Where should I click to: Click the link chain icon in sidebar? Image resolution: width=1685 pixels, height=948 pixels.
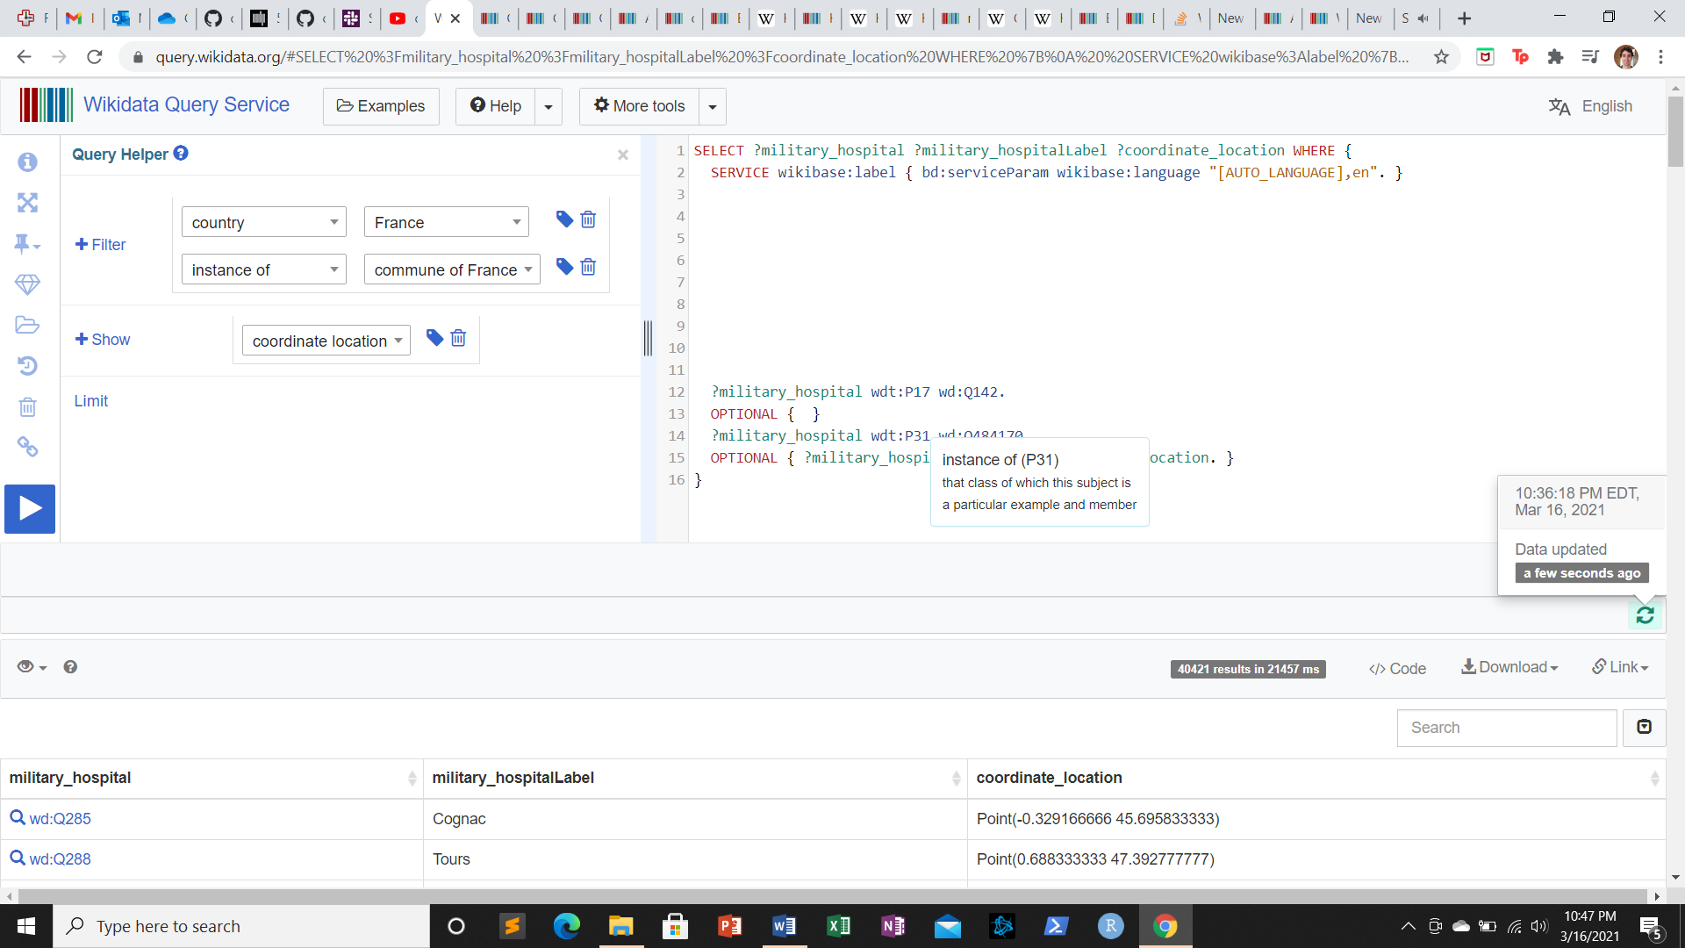click(27, 448)
